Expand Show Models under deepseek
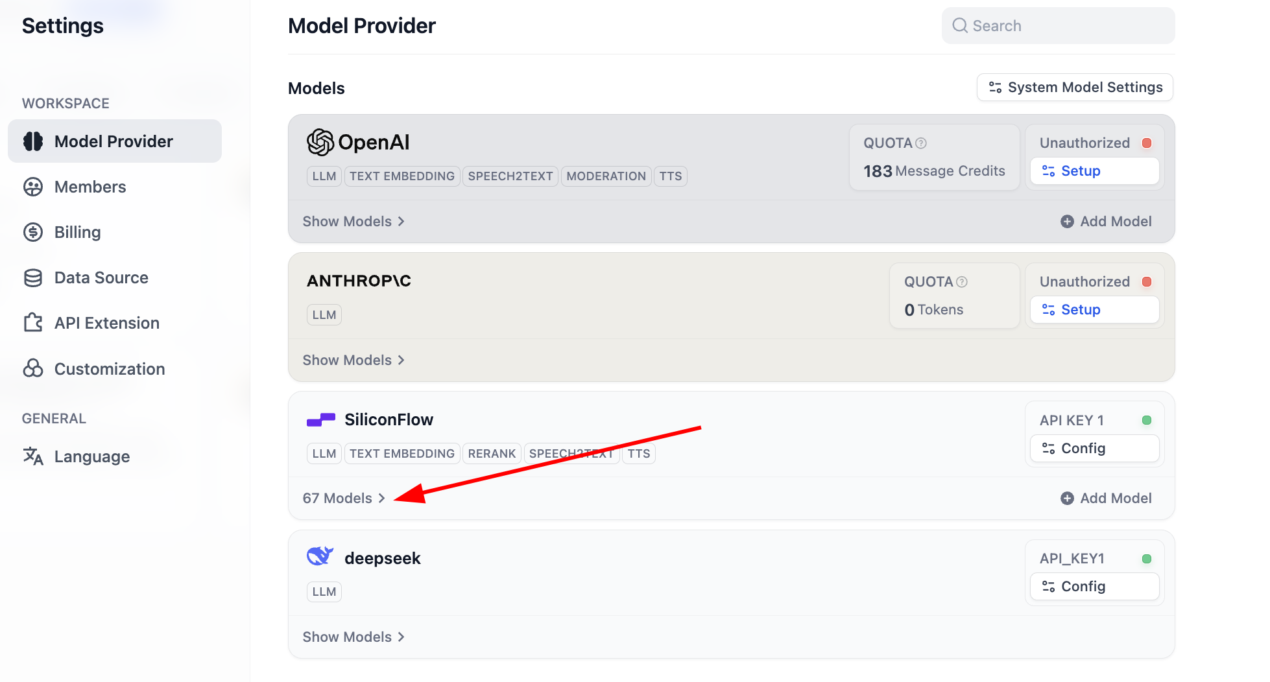 (353, 637)
